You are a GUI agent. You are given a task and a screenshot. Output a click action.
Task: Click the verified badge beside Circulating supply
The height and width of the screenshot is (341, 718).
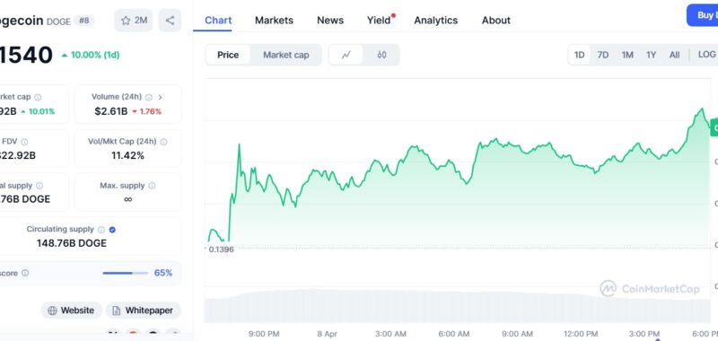click(x=113, y=230)
